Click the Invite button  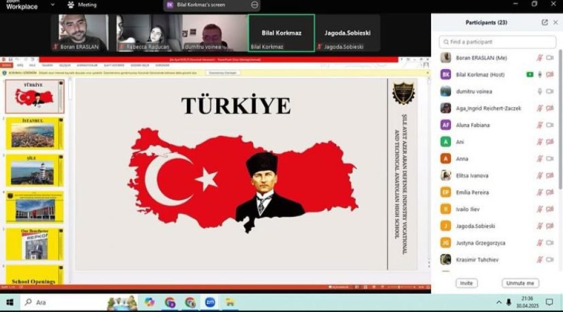pyautogui.click(x=466, y=283)
